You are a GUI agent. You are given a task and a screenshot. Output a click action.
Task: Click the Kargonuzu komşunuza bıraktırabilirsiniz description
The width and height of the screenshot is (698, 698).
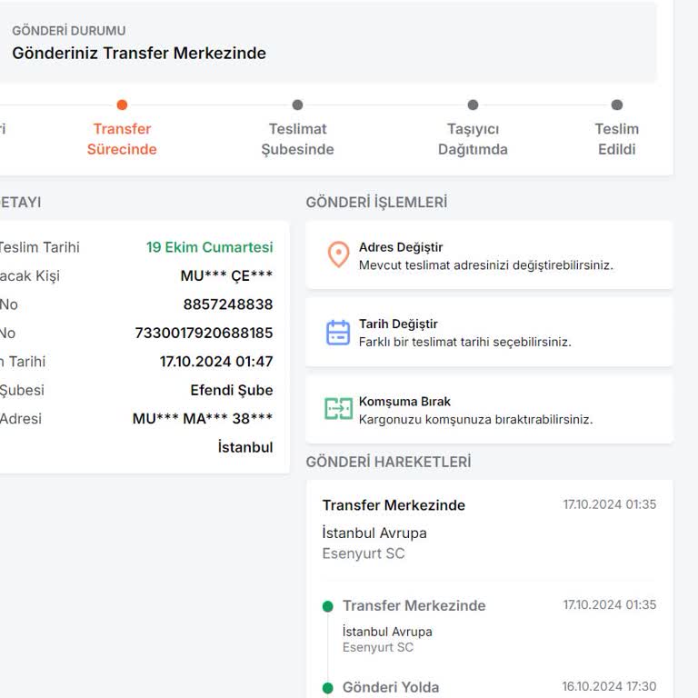(x=475, y=419)
